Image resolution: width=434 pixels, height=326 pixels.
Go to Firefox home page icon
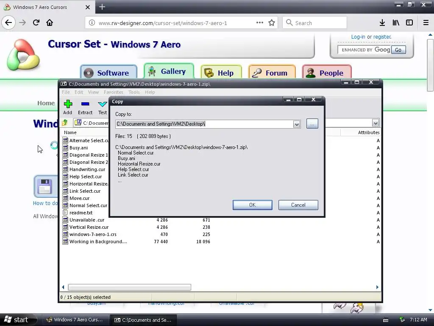(x=50, y=23)
